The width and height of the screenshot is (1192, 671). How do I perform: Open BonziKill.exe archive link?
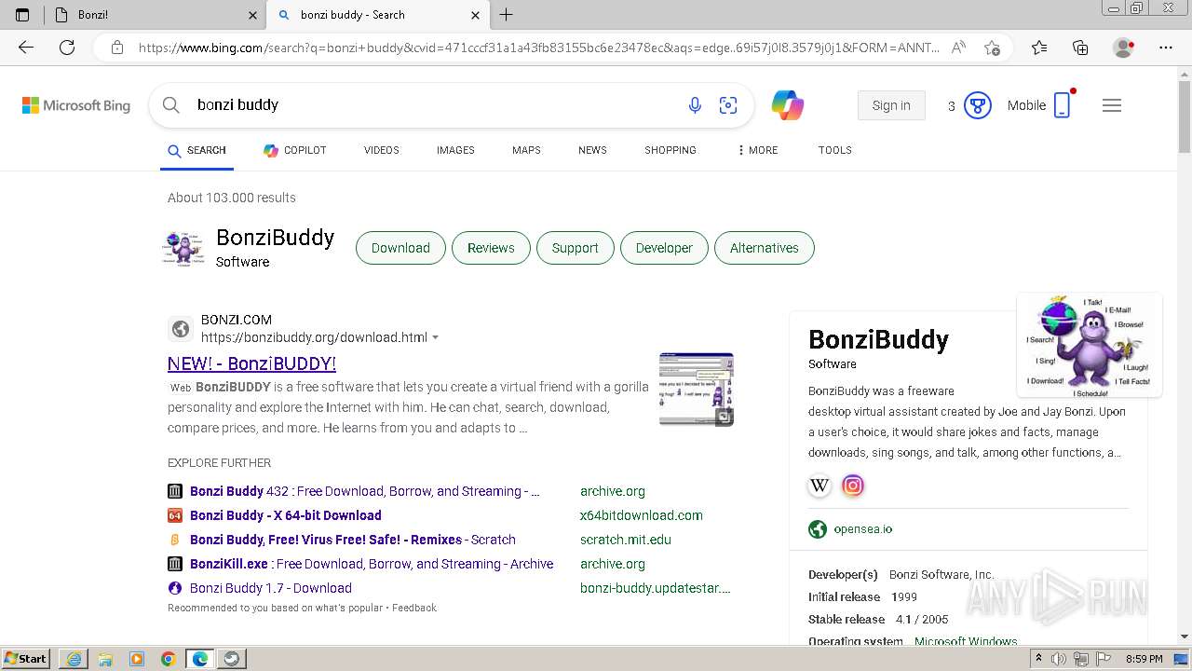pyautogui.click(x=372, y=564)
